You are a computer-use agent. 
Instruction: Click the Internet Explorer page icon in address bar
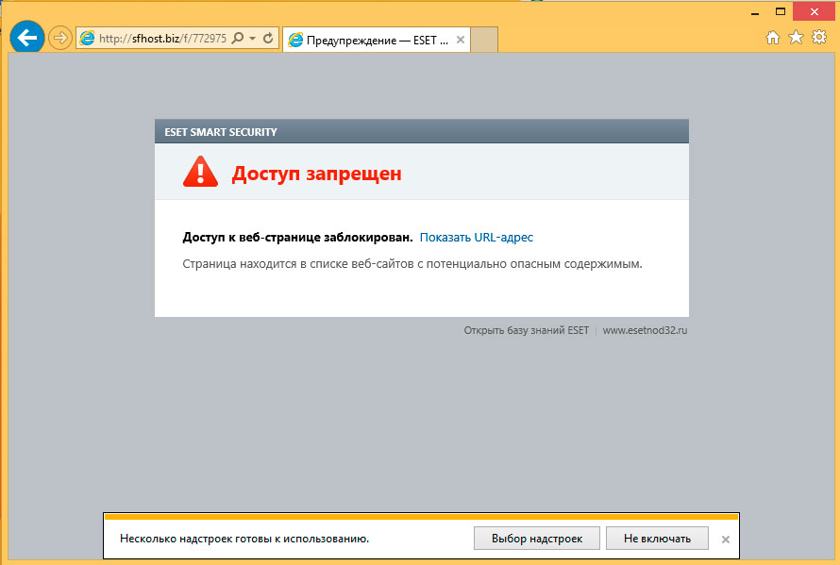pyautogui.click(x=87, y=38)
